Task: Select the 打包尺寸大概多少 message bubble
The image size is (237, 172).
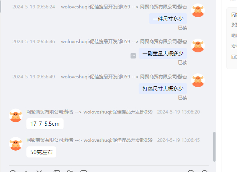Action: pyautogui.click(x=163, y=89)
